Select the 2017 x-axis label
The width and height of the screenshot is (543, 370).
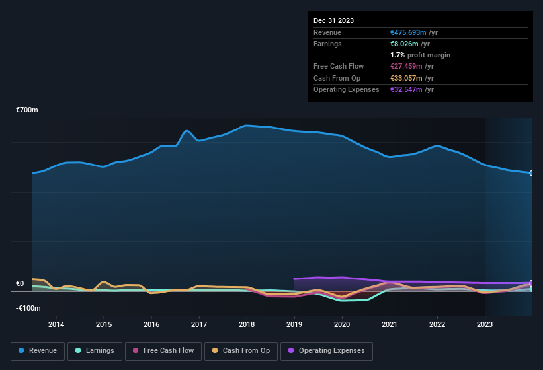[199, 324]
